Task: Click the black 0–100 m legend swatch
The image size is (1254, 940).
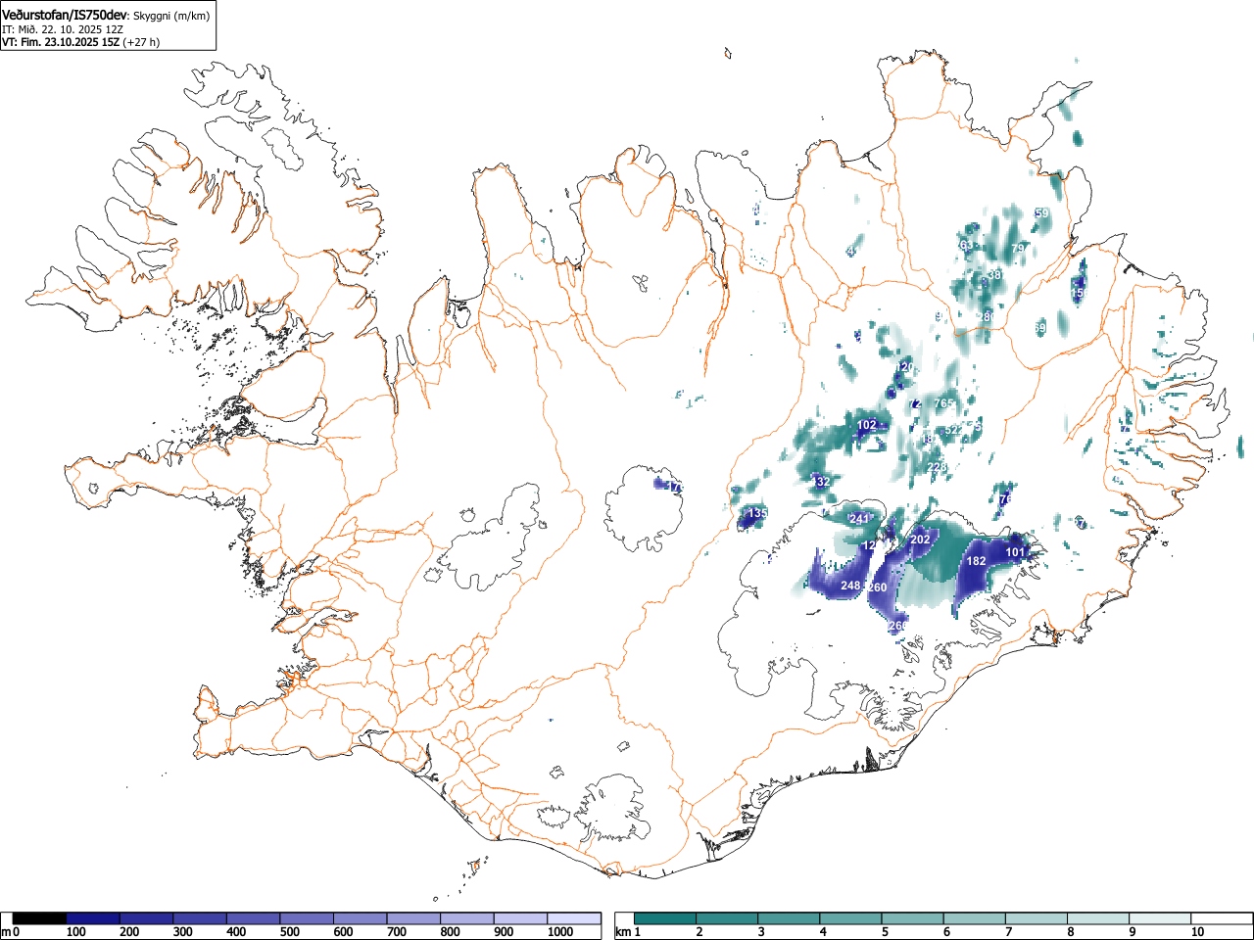Action: pos(40,918)
